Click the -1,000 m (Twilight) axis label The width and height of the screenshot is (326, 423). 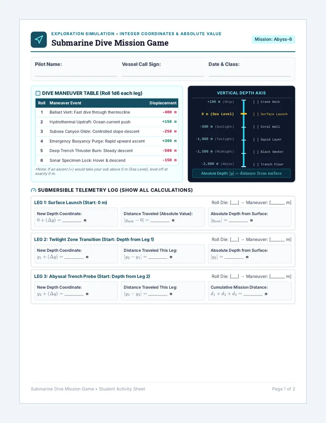coord(215,139)
